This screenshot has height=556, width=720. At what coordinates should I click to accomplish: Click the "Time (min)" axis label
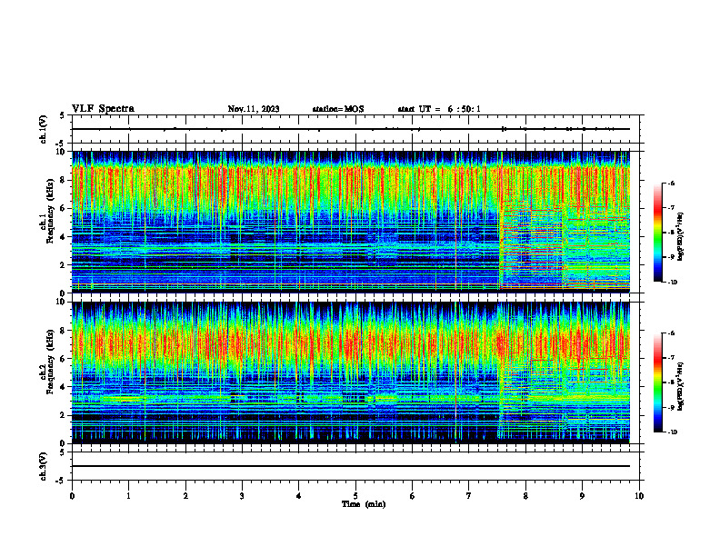point(364,504)
